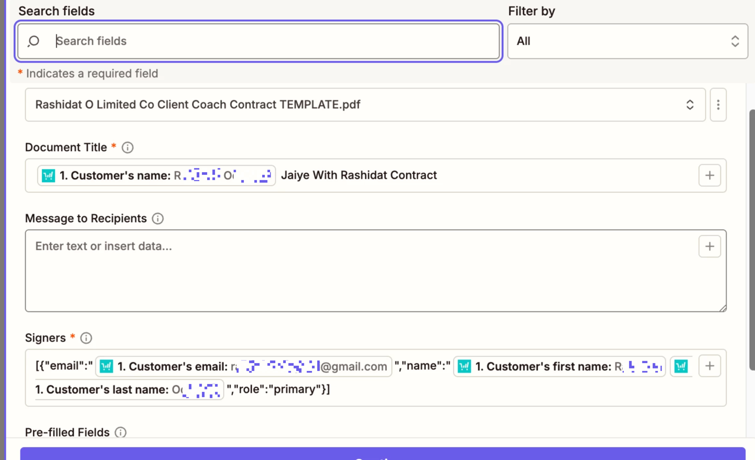
Task: Select Customer's email pill in Signers
Action: click(243, 366)
